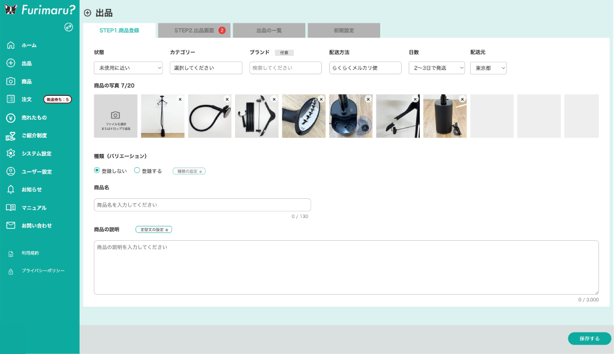Select the 登録する radio button
This screenshot has width=614, height=354.
pos(137,171)
